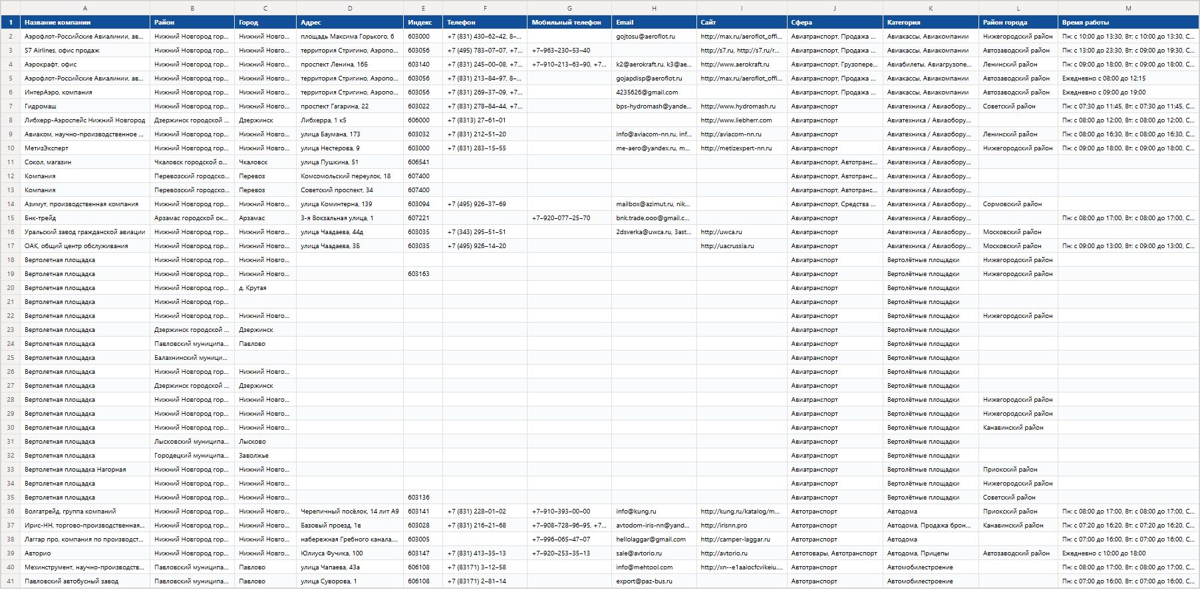Click the "Сфера" header cell
1200x600 pixels.
pyautogui.click(x=835, y=22)
